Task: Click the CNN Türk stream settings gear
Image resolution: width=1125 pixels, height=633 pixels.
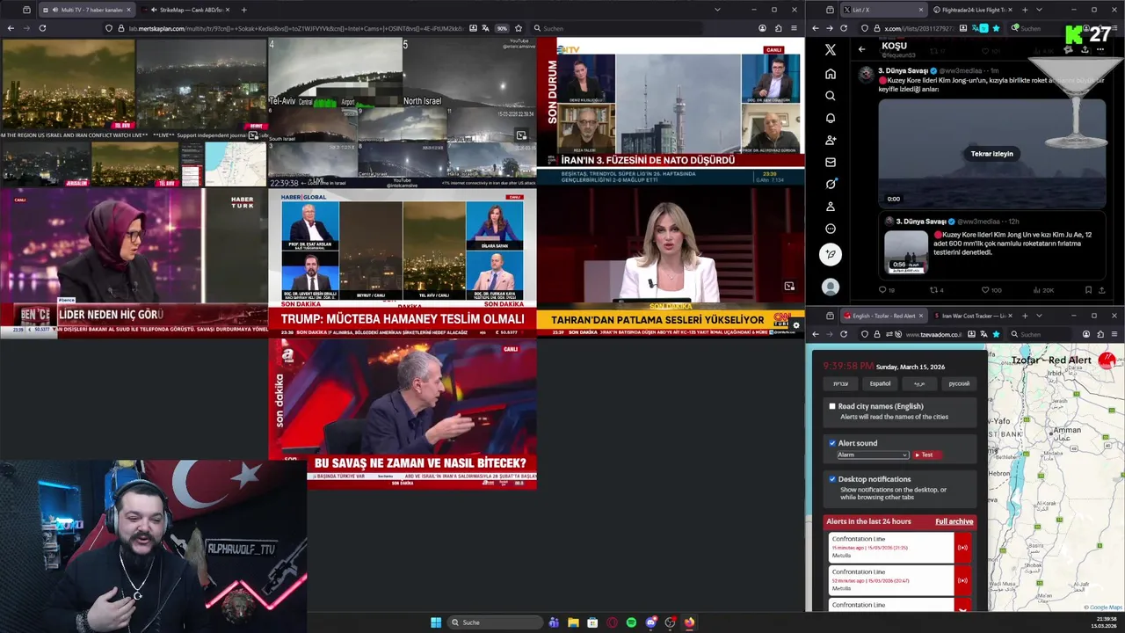Action: coord(796,325)
